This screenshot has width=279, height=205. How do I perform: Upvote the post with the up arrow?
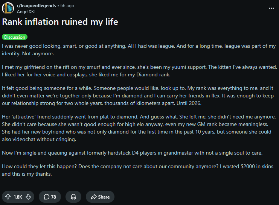[x=8, y=197]
